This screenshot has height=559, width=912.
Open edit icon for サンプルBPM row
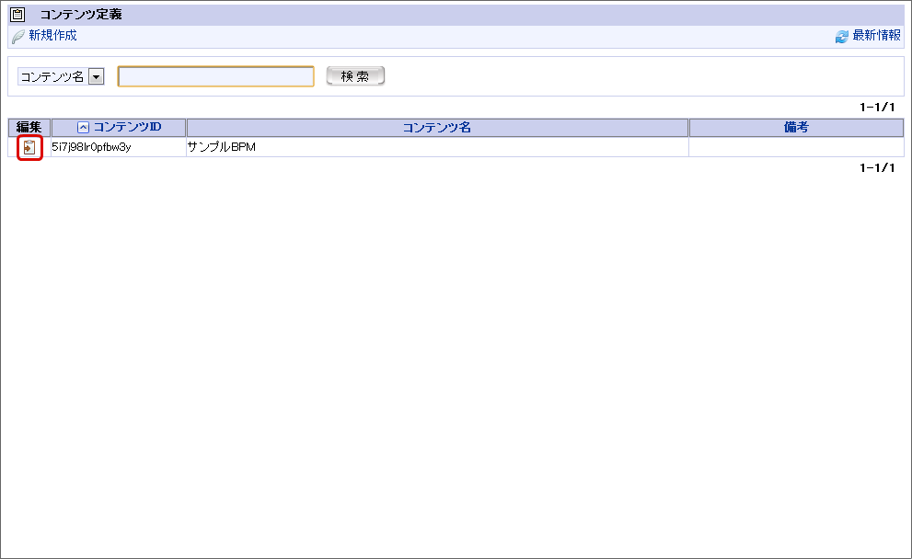click(29, 148)
